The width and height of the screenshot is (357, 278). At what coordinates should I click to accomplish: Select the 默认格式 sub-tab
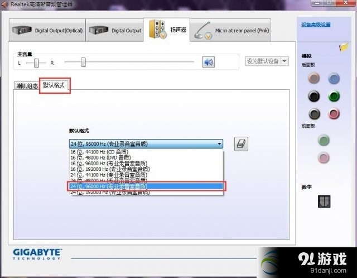point(54,85)
